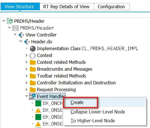Collapse the second-level PRDHS/Header view node
Screen dimensions: 150x128
[9, 28]
